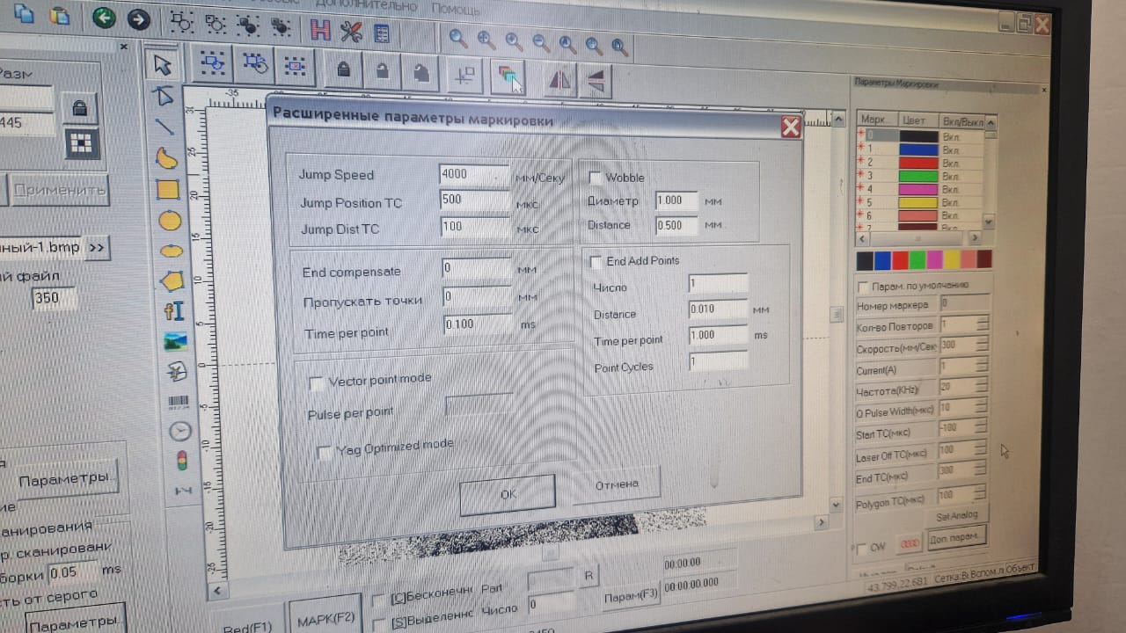Click the bitmap image import tool
Image resolution: width=1126 pixels, height=633 pixels.
(x=175, y=341)
